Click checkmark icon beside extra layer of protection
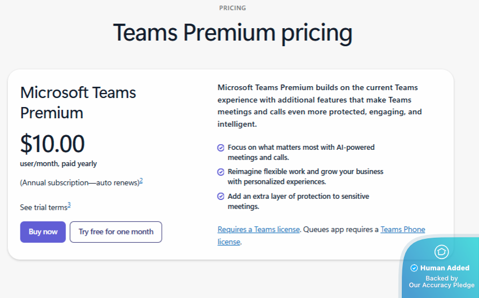Viewport: 479px width, 298px height. [x=220, y=197]
